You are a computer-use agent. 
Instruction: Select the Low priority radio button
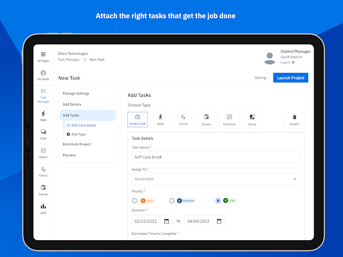218,201
